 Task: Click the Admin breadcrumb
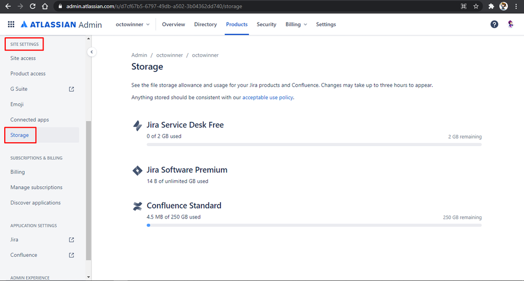point(139,55)
